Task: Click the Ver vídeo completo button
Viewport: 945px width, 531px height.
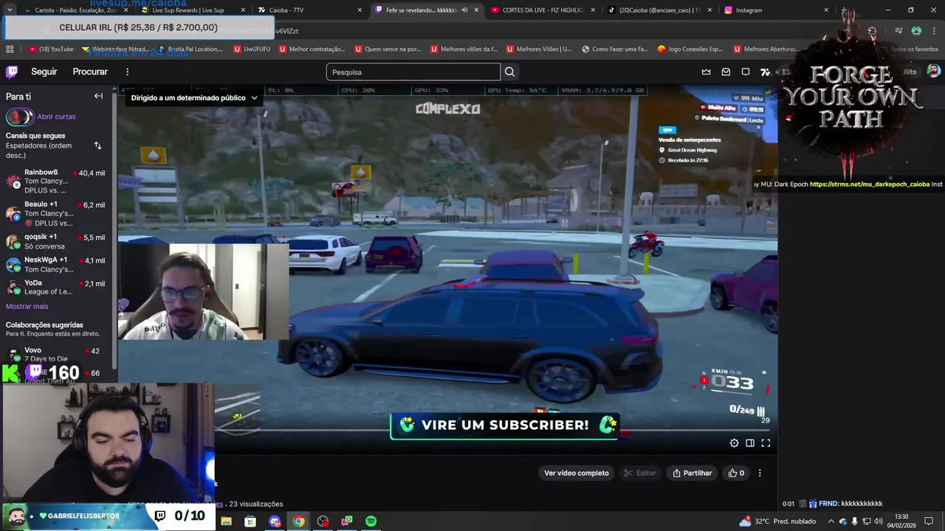Action: tap(577, 473)
